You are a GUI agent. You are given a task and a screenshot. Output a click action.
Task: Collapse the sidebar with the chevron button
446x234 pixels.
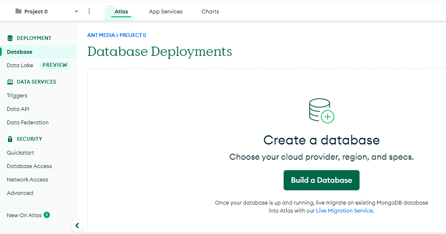coord(77,226)
